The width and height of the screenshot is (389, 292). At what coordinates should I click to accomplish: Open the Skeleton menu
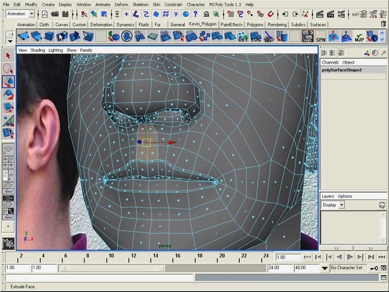click(x=141, y=5)
